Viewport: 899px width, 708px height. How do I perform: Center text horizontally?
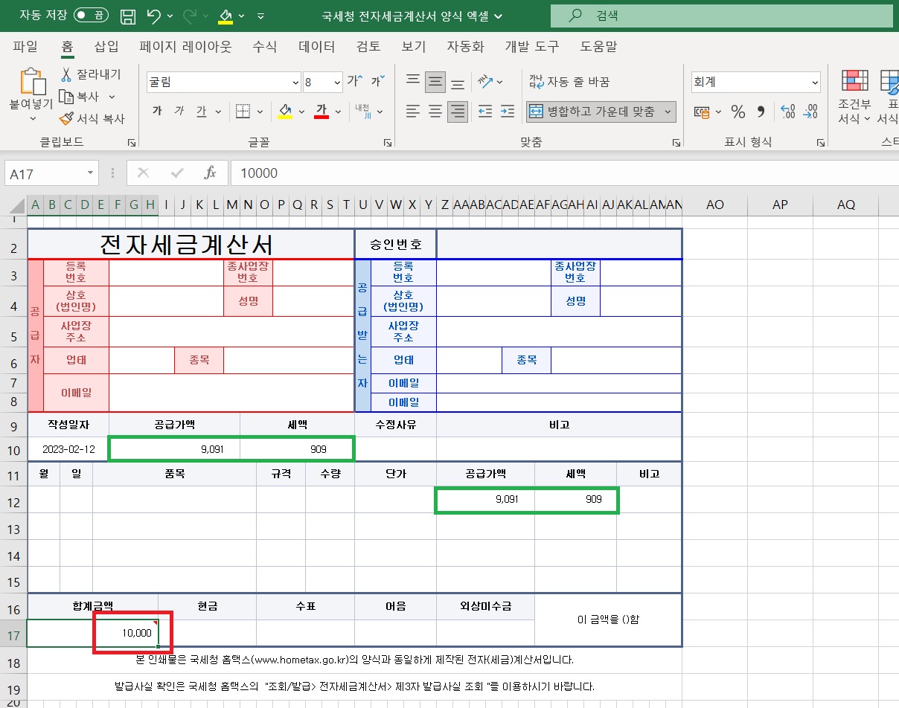point(435,112)
